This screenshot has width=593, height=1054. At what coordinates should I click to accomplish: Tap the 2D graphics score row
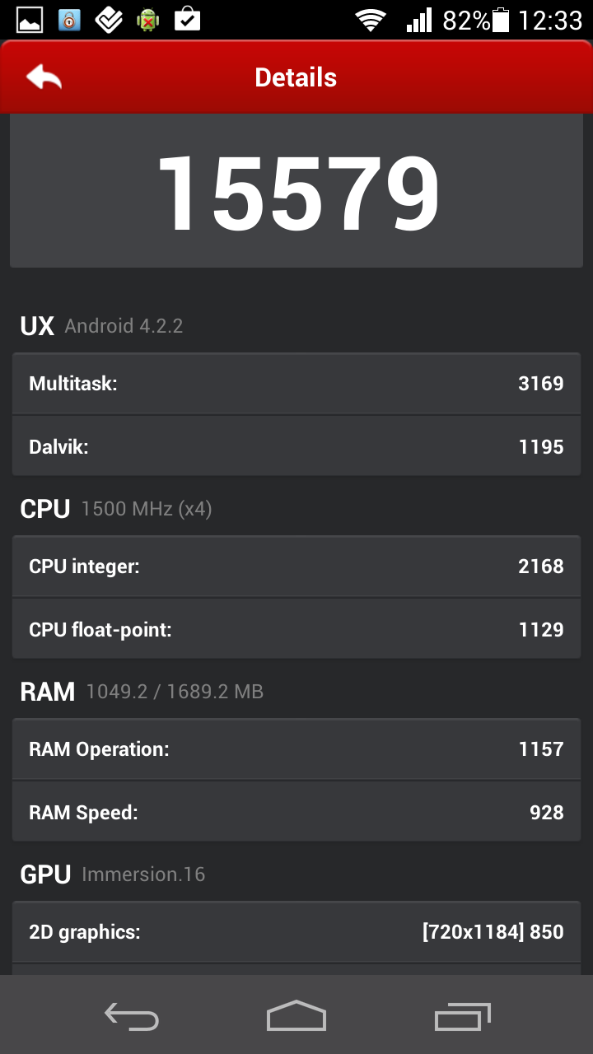pyautogui.click(x=296, y=932)
